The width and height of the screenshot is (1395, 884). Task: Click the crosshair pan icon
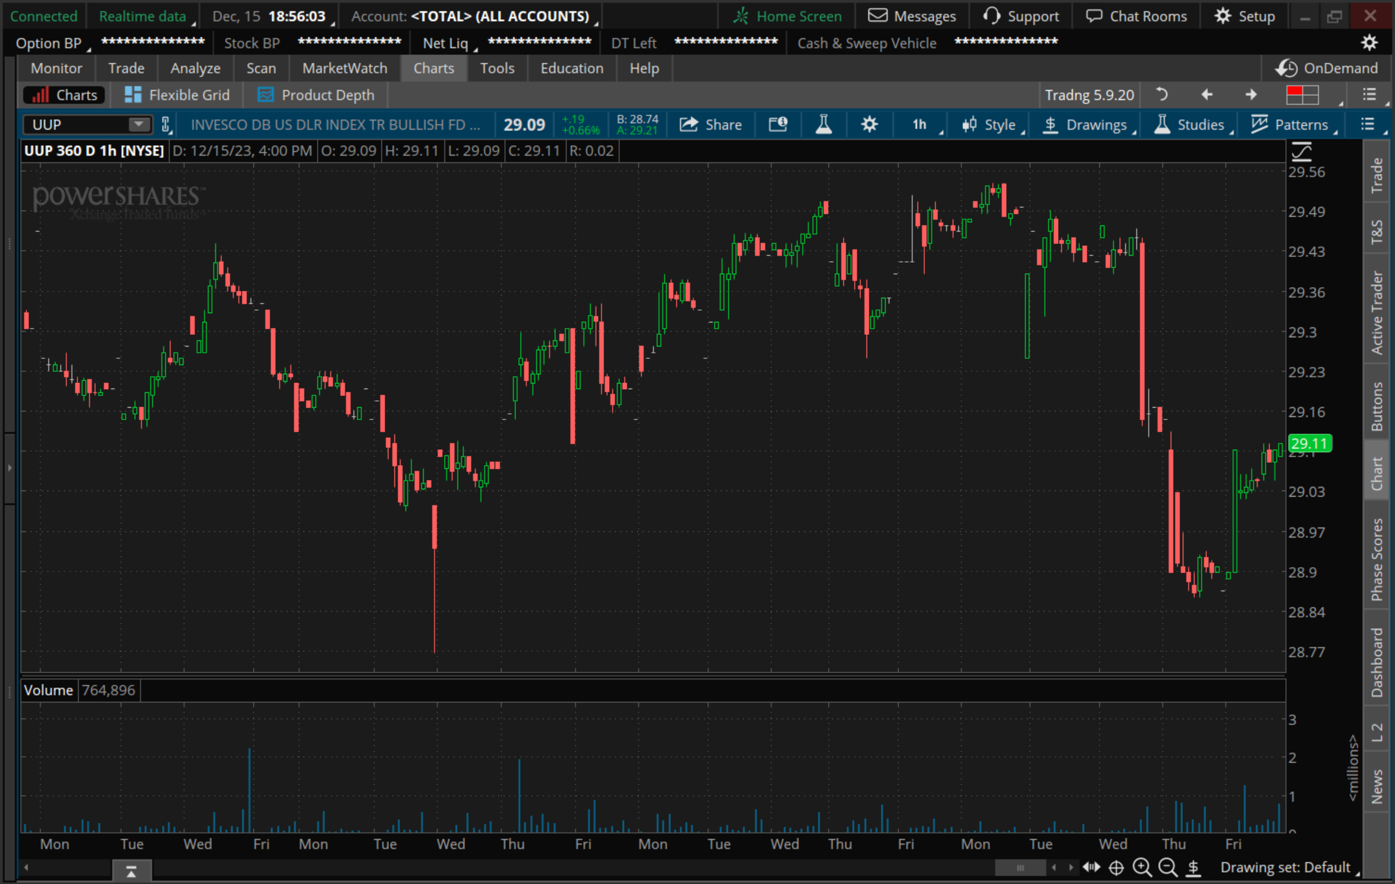[x=1116, y=868]
